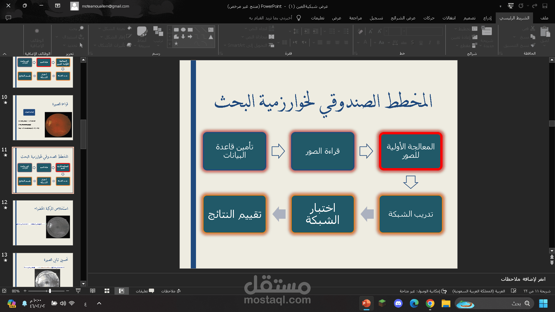Click the Decrease List Level indent icon
Screen dimensions: 555x312
coord(316,31)
